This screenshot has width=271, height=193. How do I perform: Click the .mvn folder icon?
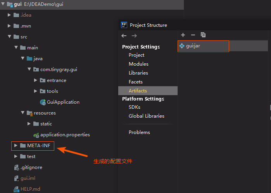click(16, 26)
